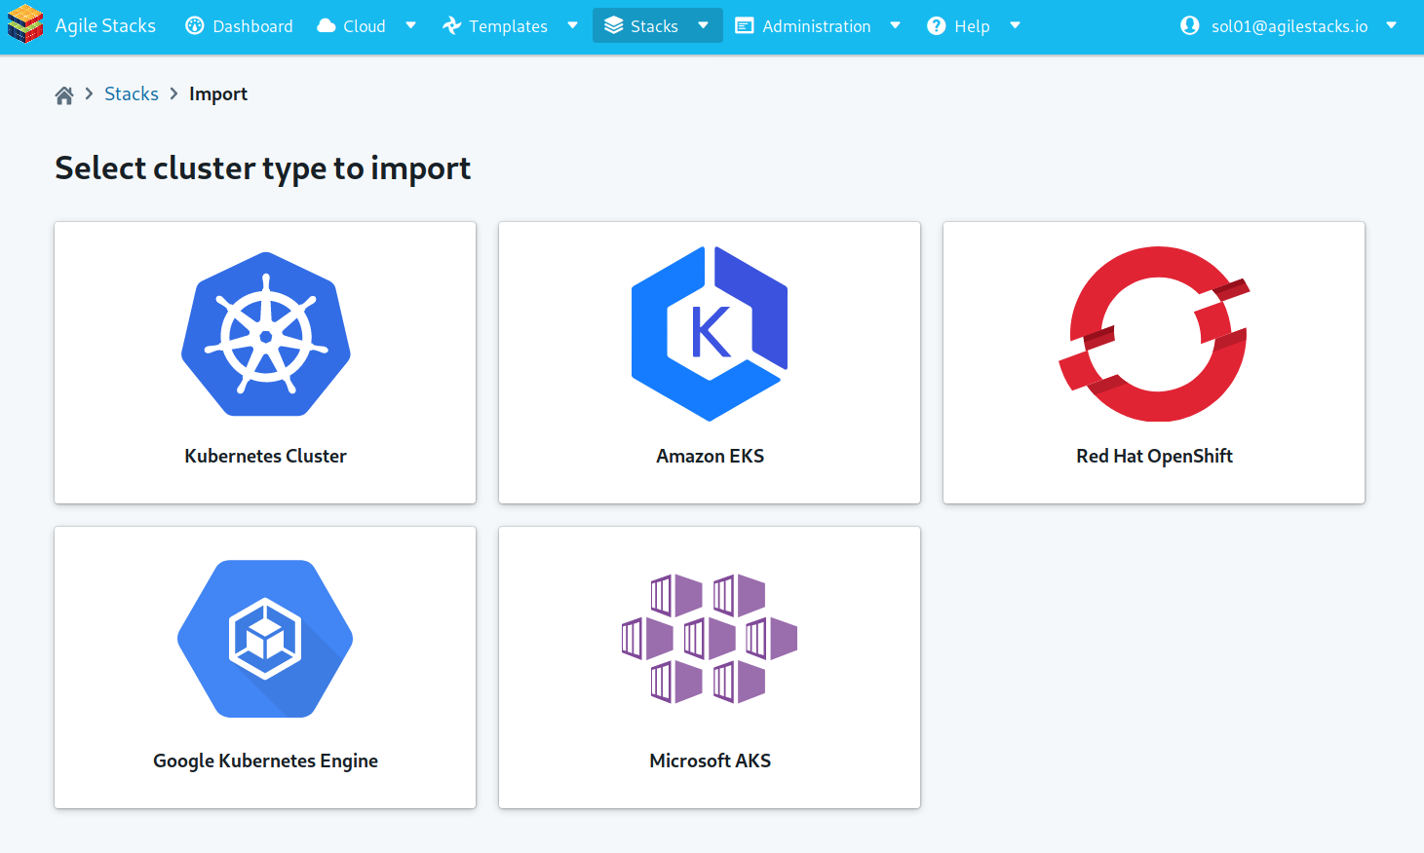Open the Stacks menu label
The height and width of the screenshot is (853, 1424).
tap(654, 26)
